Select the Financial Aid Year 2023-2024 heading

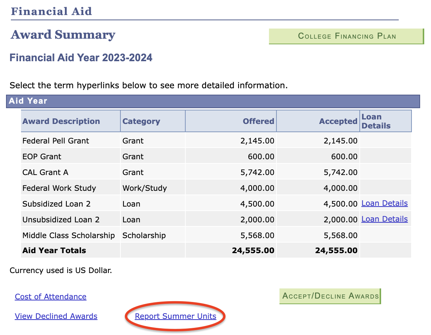pos(81,57)
